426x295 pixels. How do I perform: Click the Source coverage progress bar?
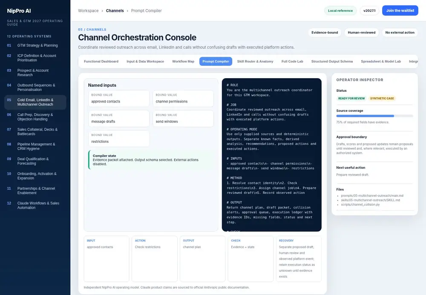374,116
